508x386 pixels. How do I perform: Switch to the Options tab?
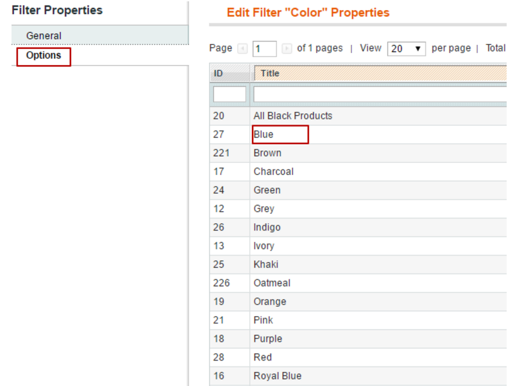click(x=44, y=56)
